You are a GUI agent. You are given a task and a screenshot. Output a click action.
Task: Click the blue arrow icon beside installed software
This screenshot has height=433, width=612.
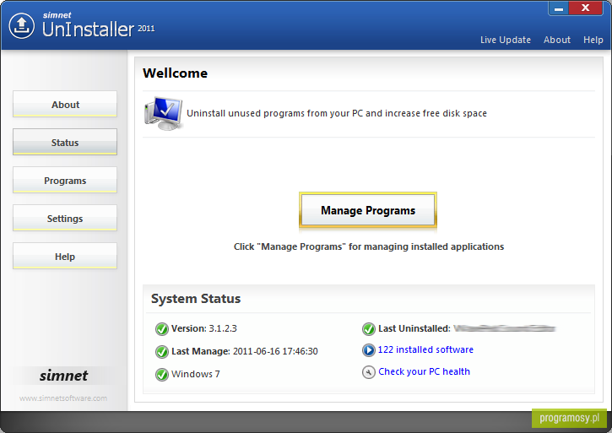click(x=368, y=349)
